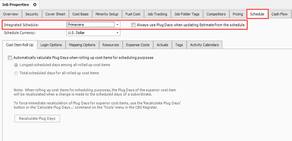The height and width of the screenshot is (141, 292).
Task: Open the Competitors tab
Action: pyautogui.click(x=216, y=14)
